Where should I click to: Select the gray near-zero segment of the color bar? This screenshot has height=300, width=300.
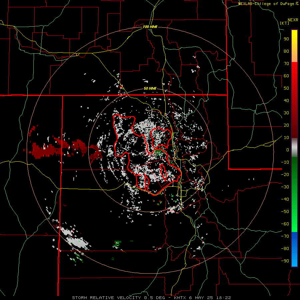(x=294, y=148)
